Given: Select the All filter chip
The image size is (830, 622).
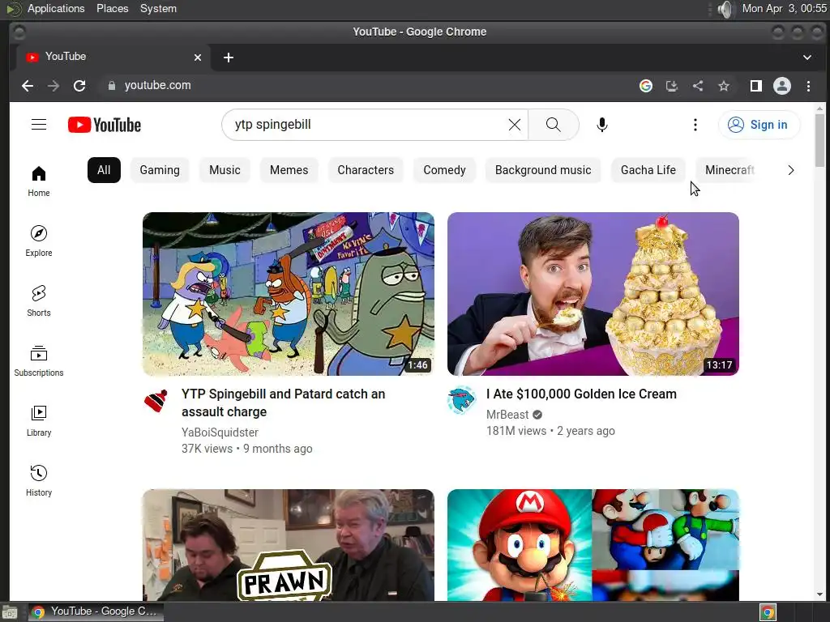Looking at the screenshot, I should click(104, 170).
